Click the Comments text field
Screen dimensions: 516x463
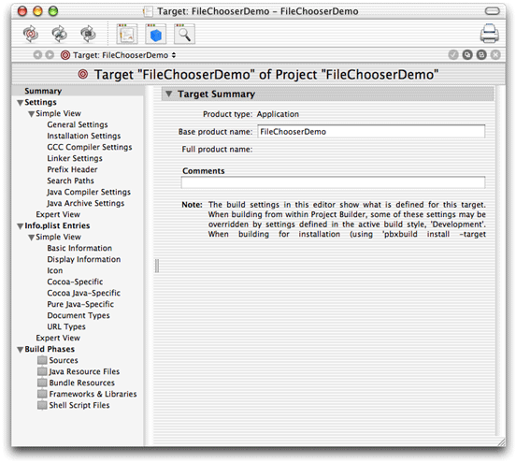[333, 182]
